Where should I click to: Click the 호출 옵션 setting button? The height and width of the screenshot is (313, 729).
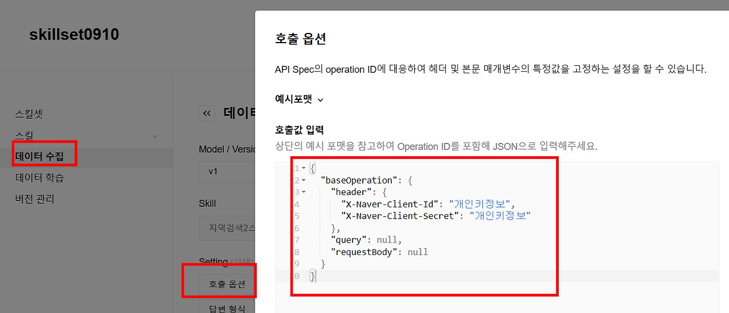[227, 284]
